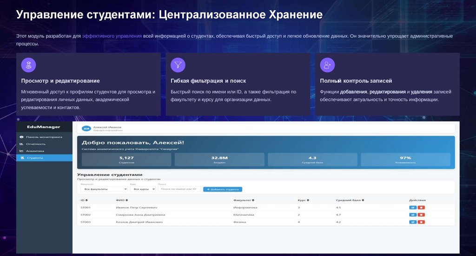The image size is (476, 256).
Task: Click the Математика faculty cell
Action: (244, 215)
